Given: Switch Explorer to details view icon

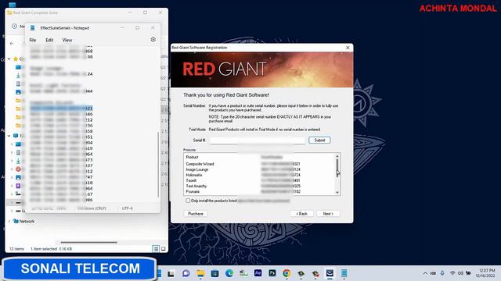Looking at the screenshot, I should pos(156,249).
